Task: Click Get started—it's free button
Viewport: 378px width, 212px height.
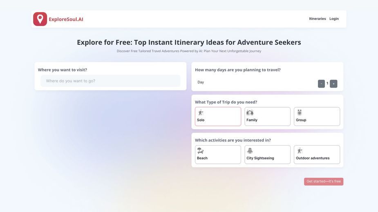Action: click(324, 181)
